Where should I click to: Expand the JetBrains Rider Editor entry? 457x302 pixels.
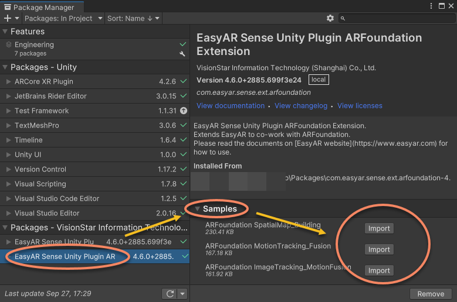[x=8, y=96]
